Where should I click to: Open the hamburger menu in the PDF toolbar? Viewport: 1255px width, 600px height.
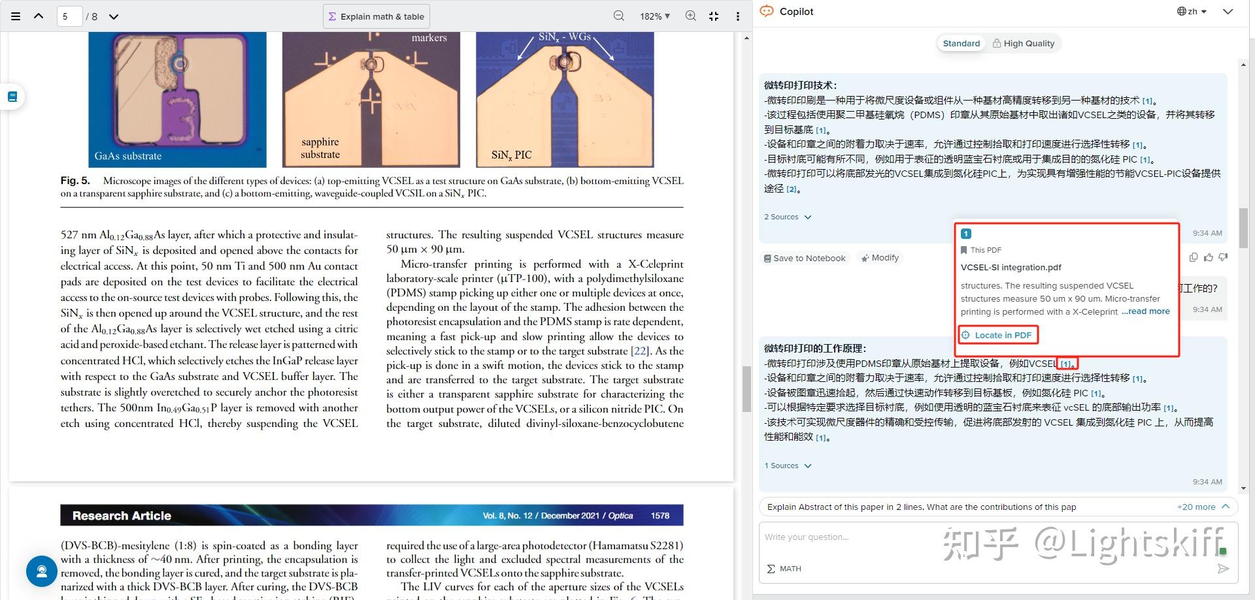[16, 16]
